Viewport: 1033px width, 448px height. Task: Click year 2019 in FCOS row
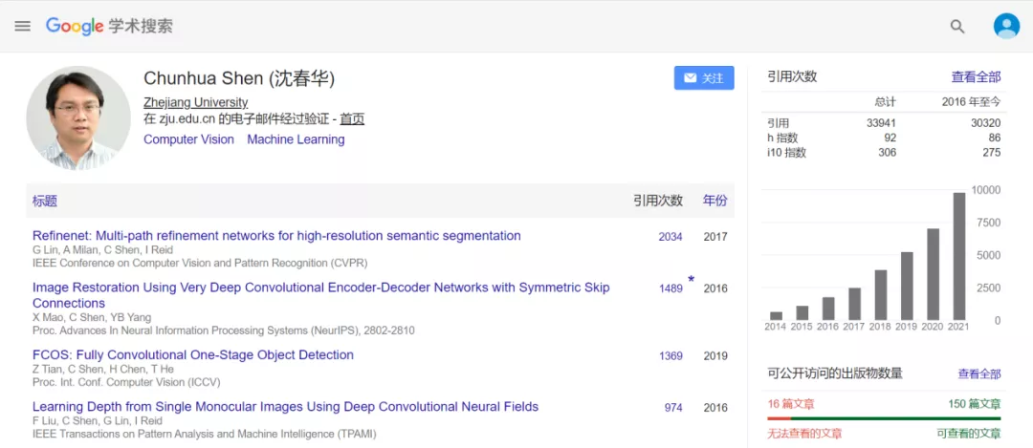tap(715, 356)
